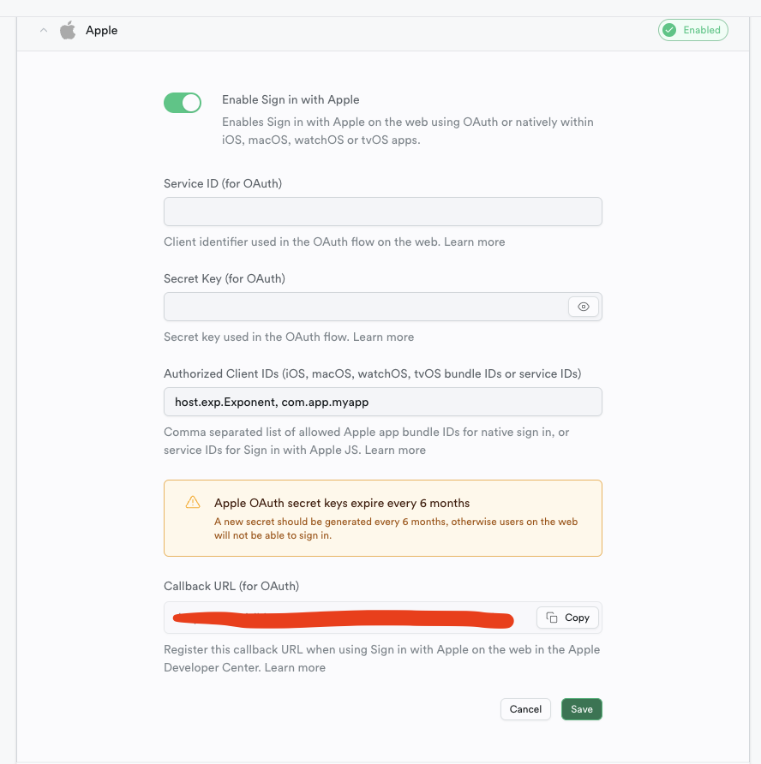
Task: Open Learn more under Secret Key description
Action: coord(383,337)
